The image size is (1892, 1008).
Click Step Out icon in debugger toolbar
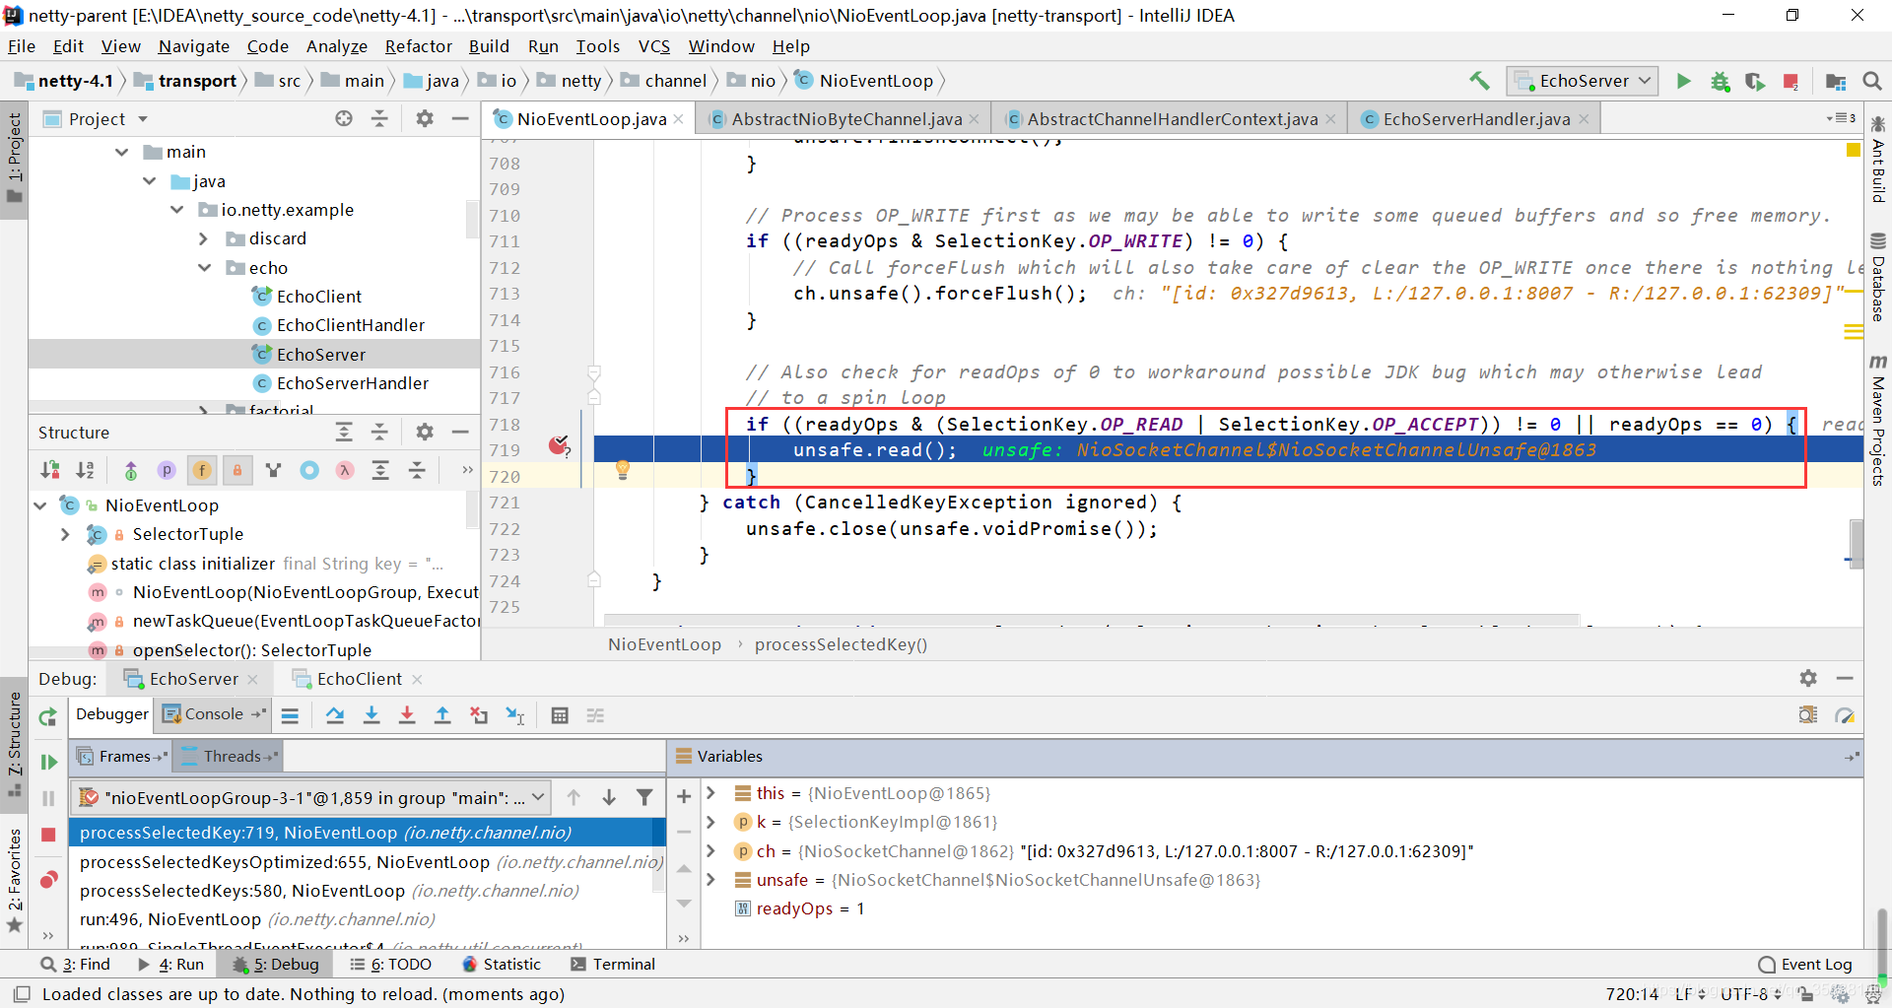442,715
